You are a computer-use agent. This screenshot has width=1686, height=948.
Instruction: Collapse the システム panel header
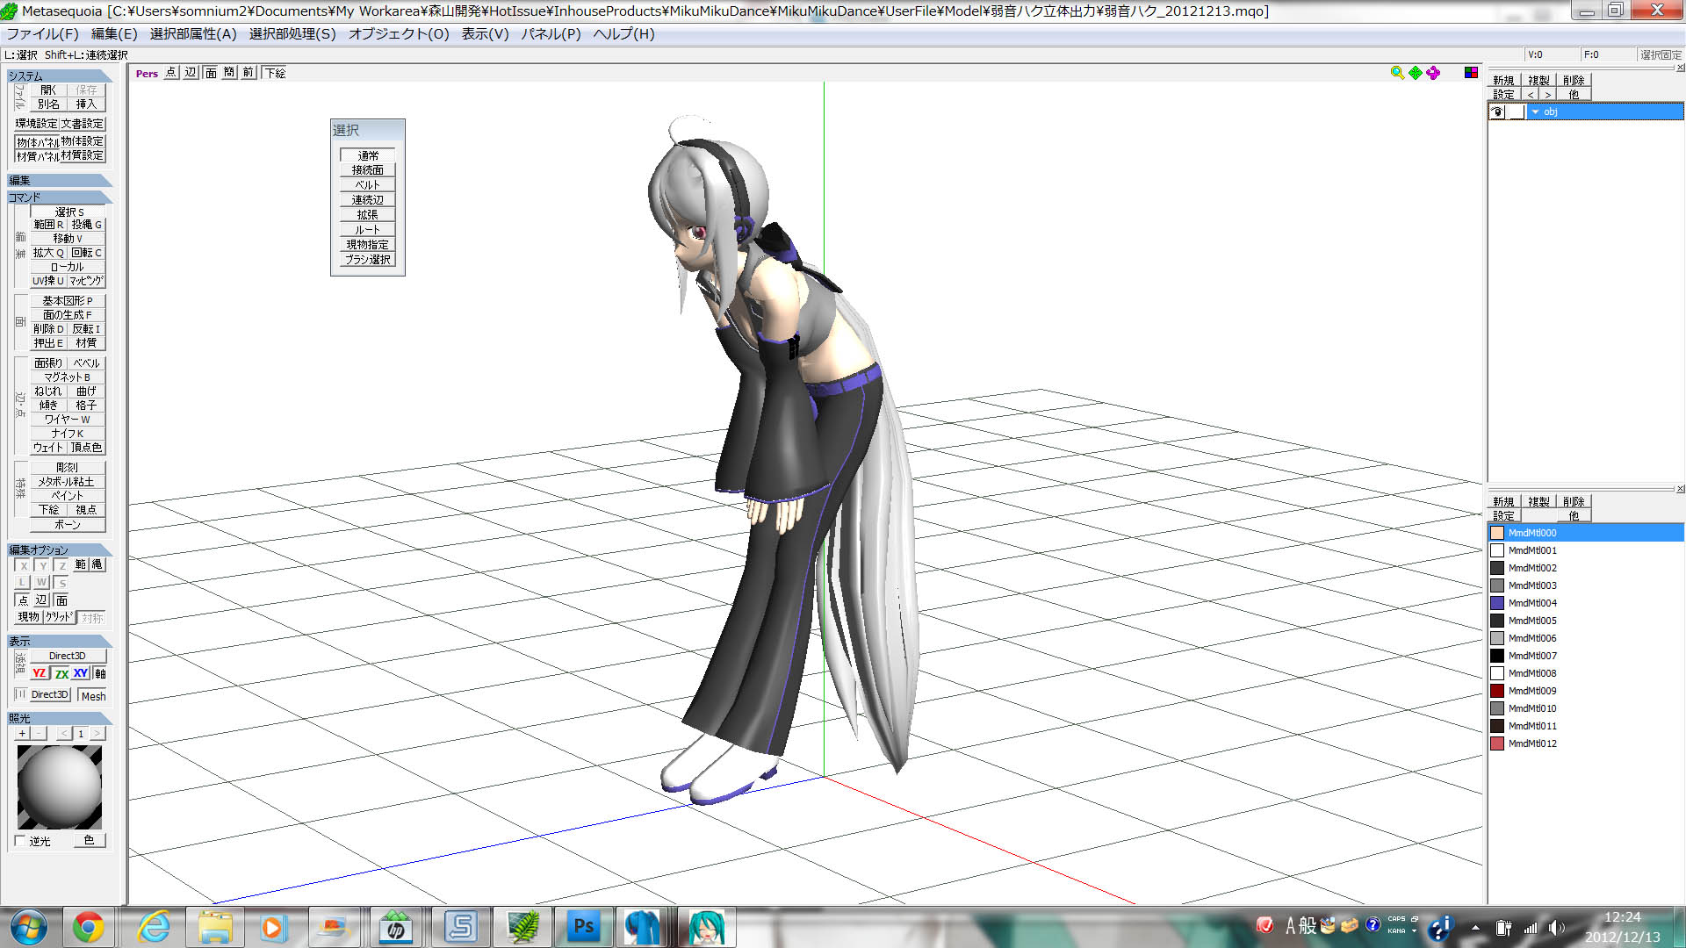(59, 76)
